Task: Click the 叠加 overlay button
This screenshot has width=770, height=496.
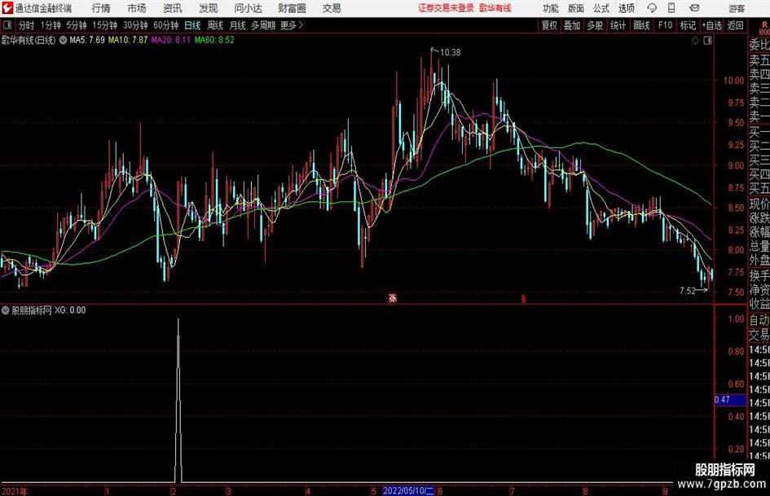Action: [572, 25]
